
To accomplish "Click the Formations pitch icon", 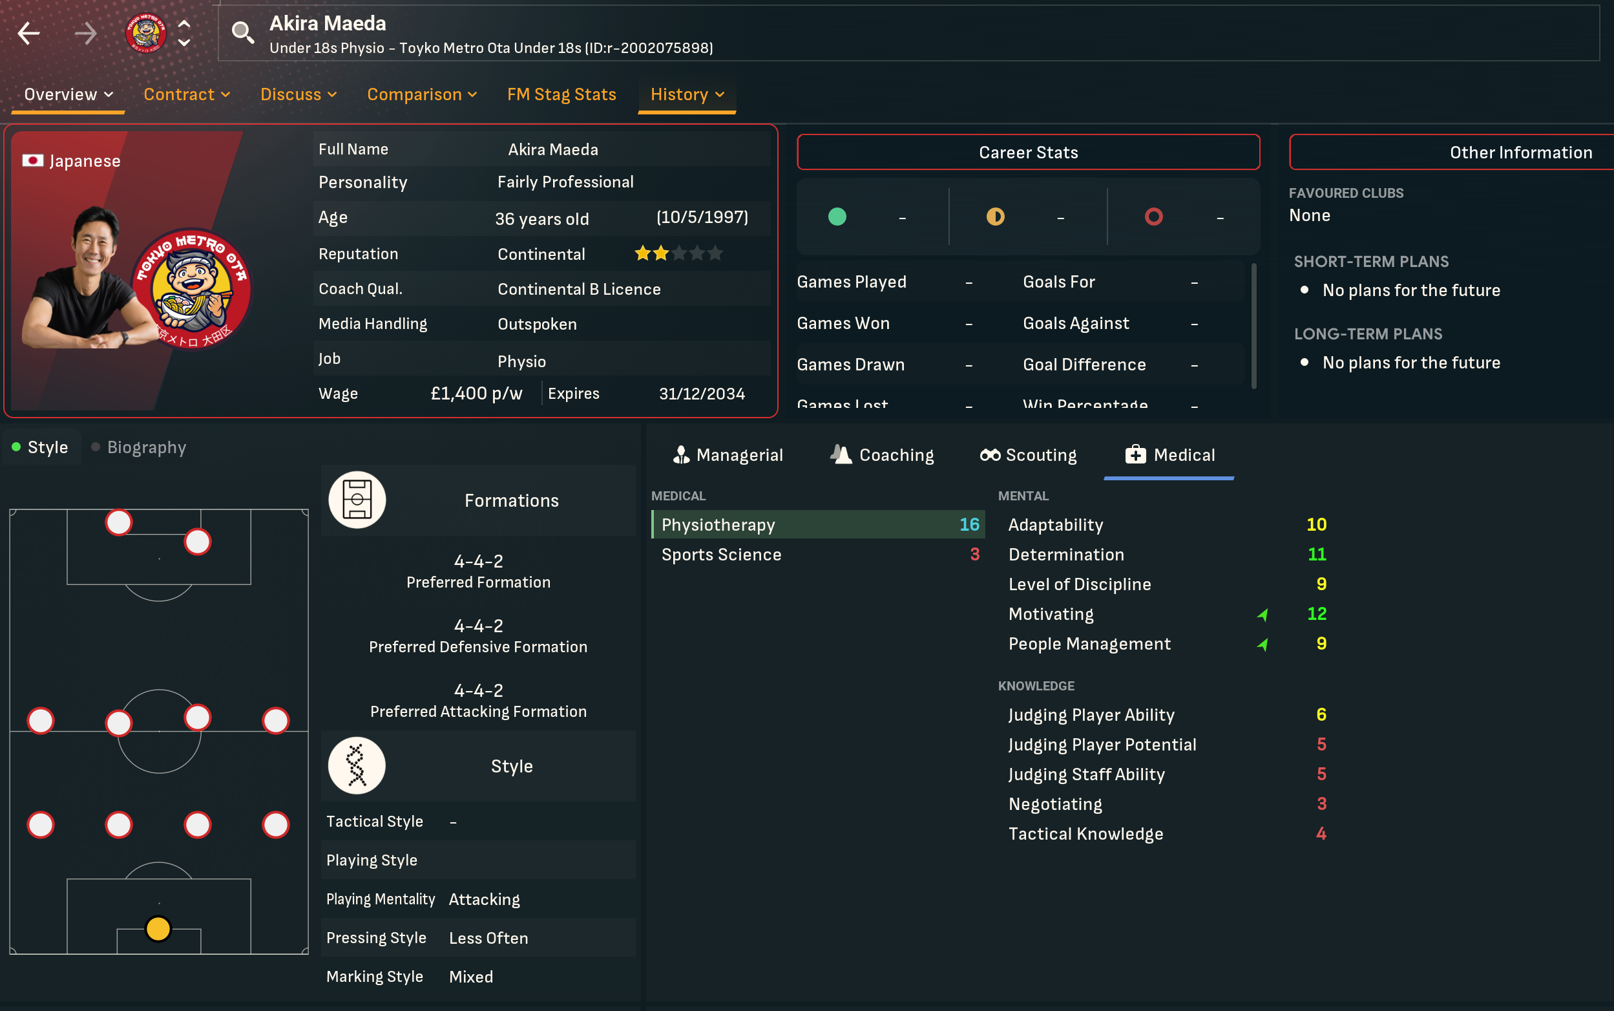I will click(x=357, y=500).
